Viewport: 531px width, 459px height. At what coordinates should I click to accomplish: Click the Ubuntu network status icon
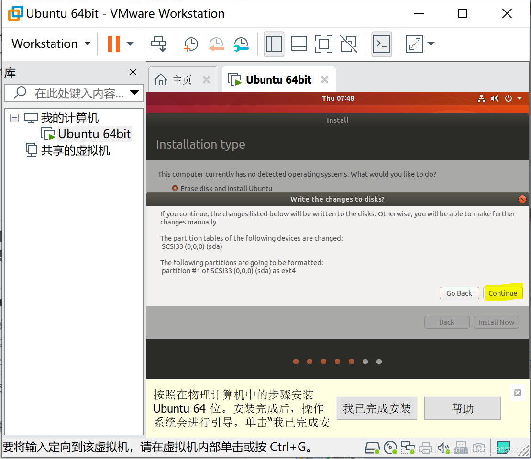(x=481, y=98)
